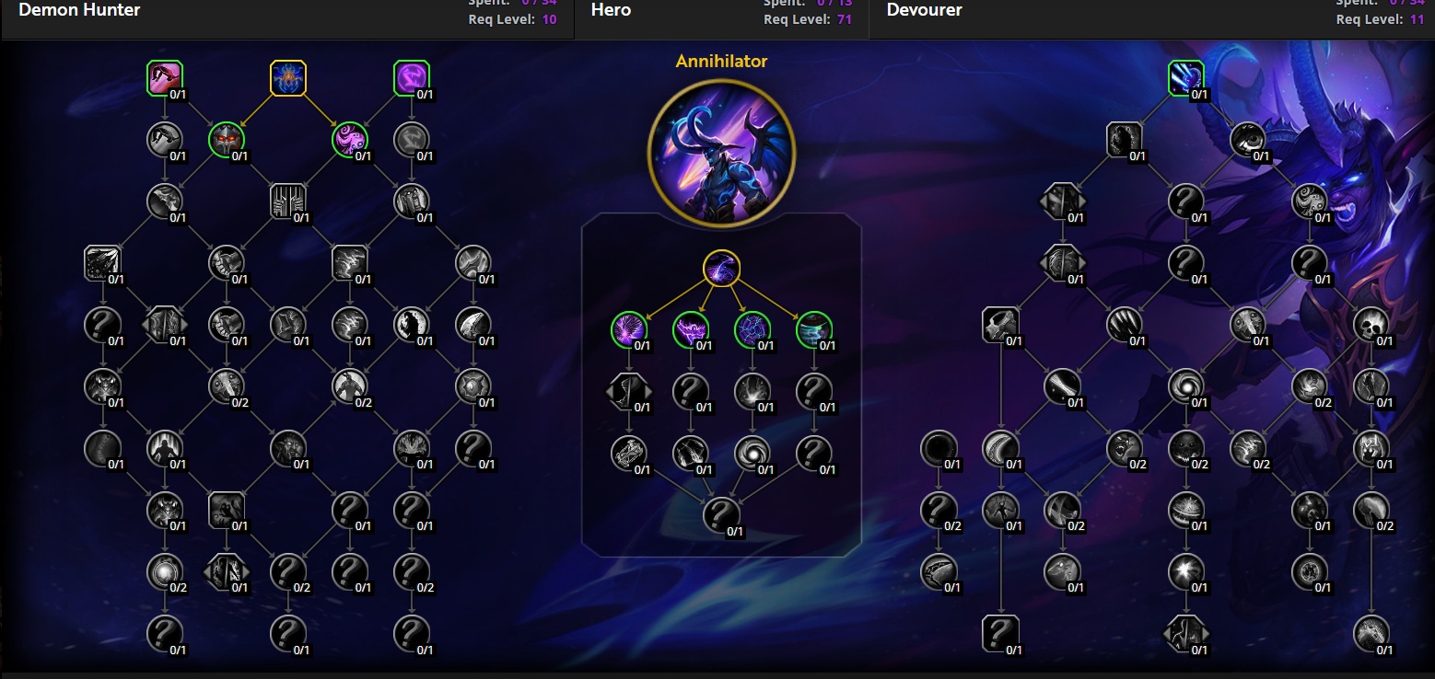Choose the flaming skull Devourer talent
This screenshot has height=679, width=1435.
pyautogui.click(x=1371, y=325)
